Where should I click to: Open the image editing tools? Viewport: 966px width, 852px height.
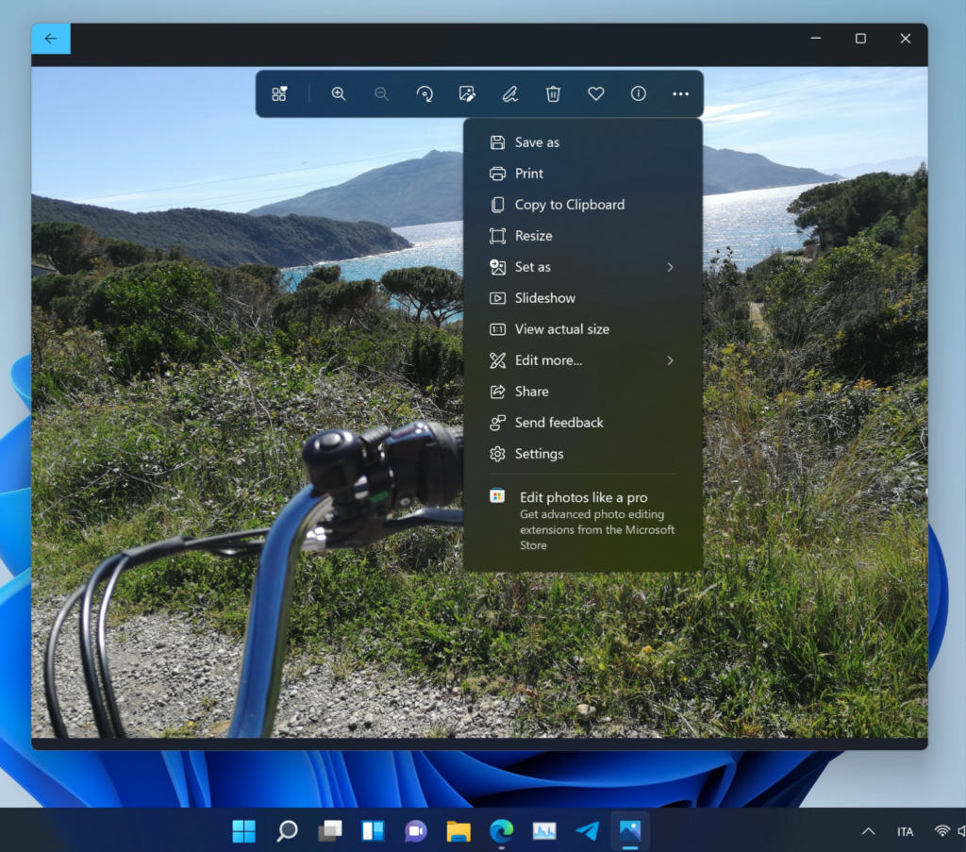(467, 93)
